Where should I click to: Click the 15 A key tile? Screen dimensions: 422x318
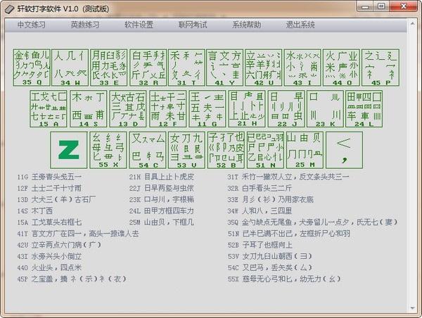pos(49,109)
